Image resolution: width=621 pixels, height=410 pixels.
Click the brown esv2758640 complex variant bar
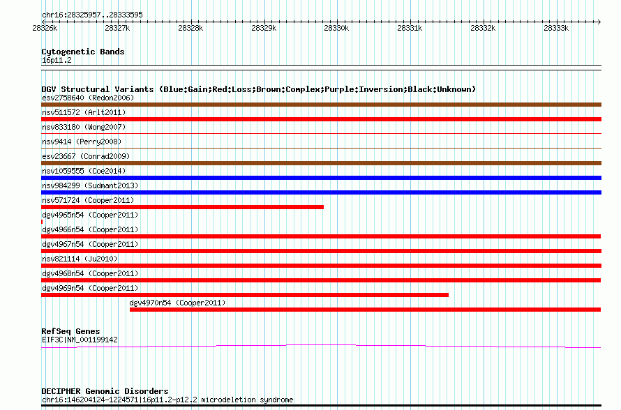point(321,105)
